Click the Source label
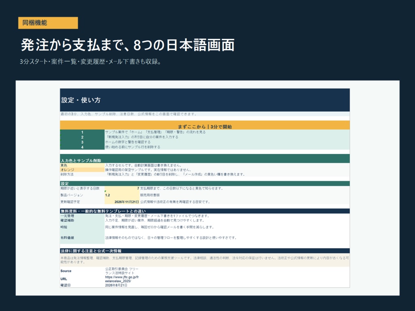This screenshot has height=311, width=415. (66, 271)
